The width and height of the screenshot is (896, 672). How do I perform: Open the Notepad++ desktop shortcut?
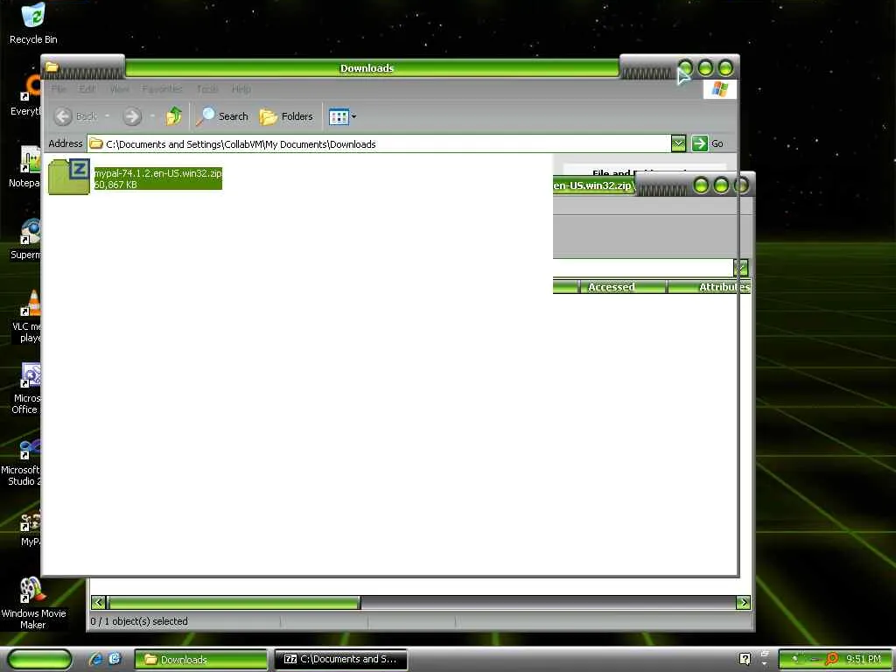point(24,167)
